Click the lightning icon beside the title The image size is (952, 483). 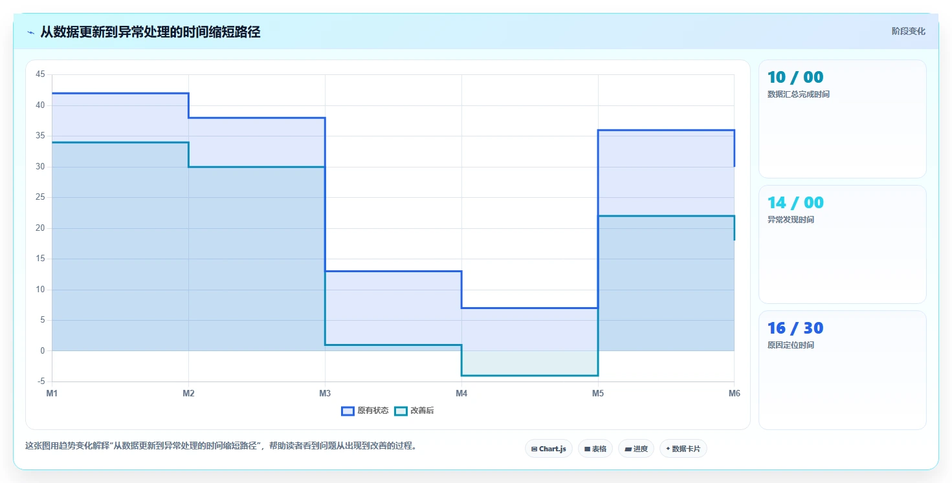coord(30,32)
